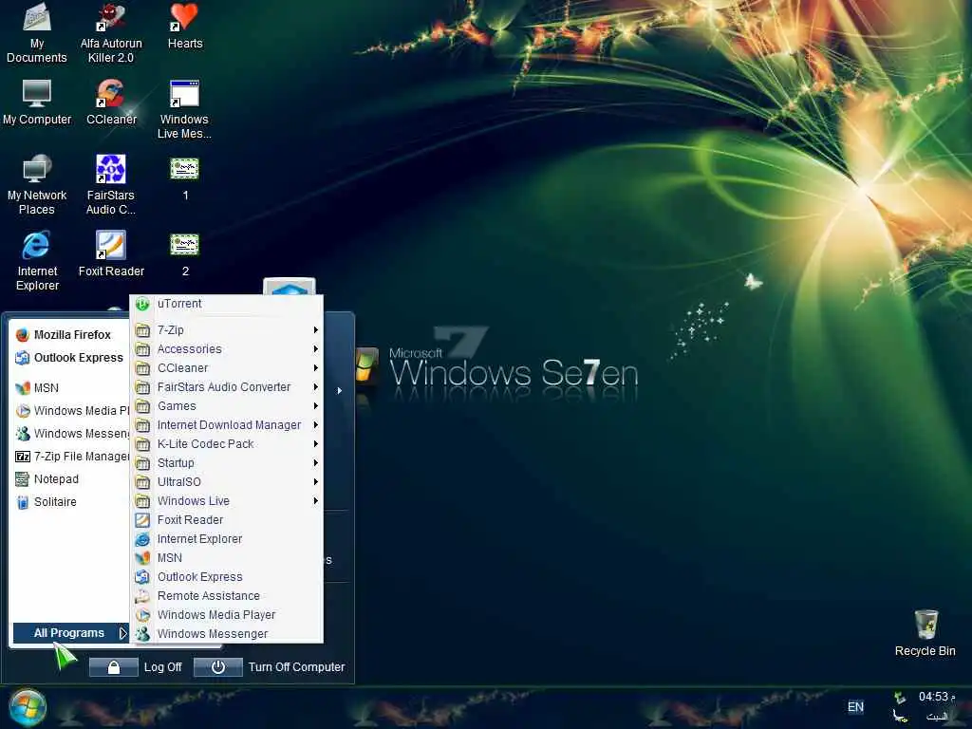Open My Network Places icon

coord(37,185)
